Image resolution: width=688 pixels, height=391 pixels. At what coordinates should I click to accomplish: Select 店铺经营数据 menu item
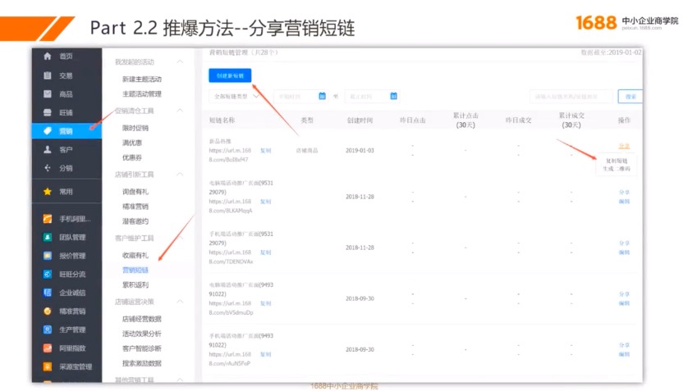tap(142, 319)
